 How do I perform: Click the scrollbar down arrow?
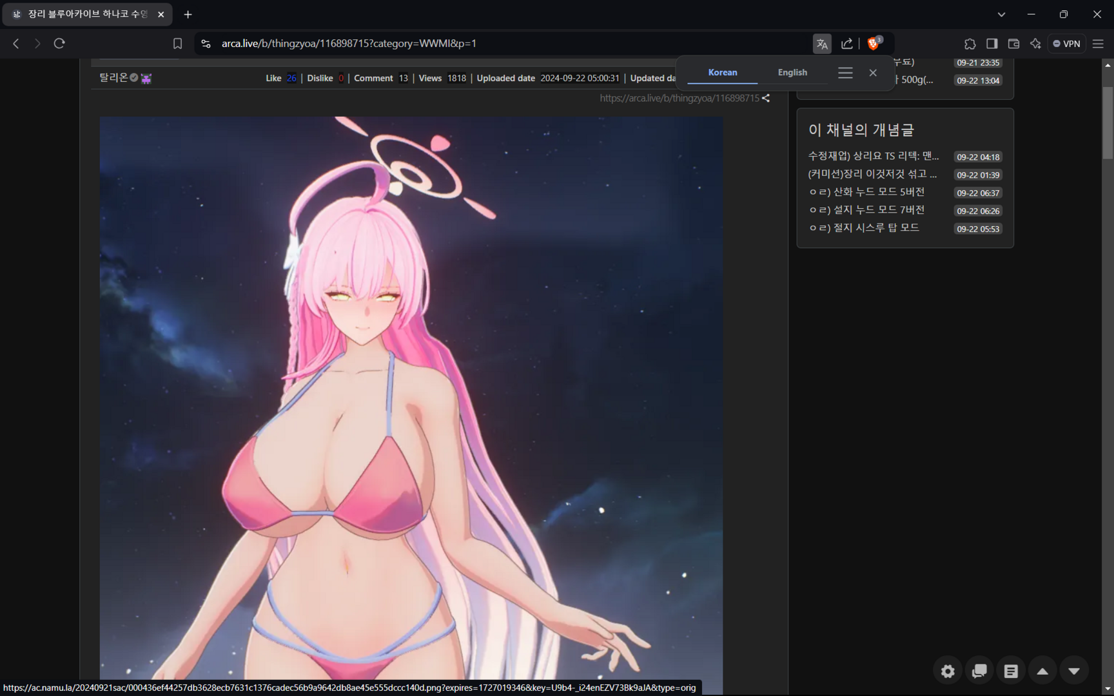pos(1108,689)
